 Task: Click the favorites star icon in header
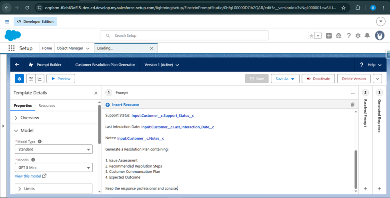point(312,36)
